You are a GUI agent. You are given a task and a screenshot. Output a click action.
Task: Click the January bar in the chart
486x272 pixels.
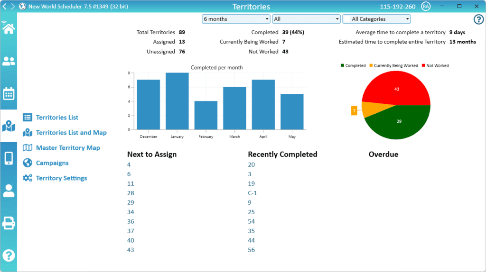[x=177, y=101]
